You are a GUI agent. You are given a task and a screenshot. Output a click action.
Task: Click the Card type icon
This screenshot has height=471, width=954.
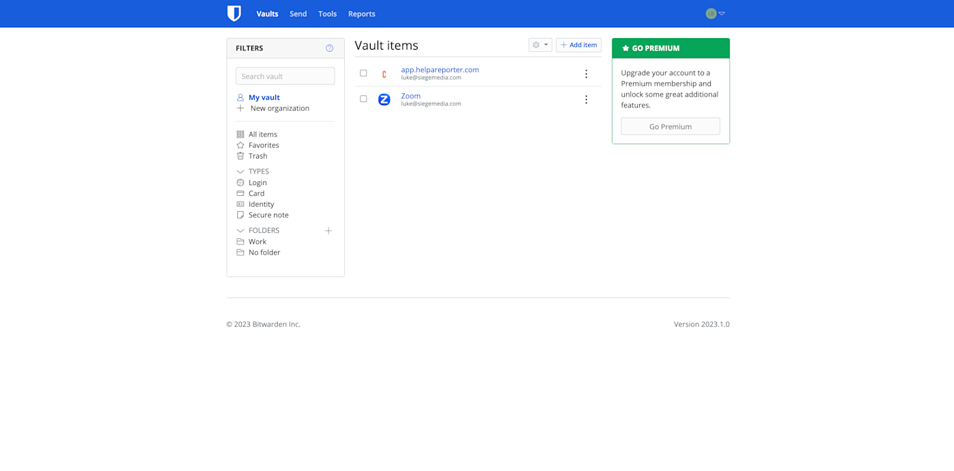point(240,193)
